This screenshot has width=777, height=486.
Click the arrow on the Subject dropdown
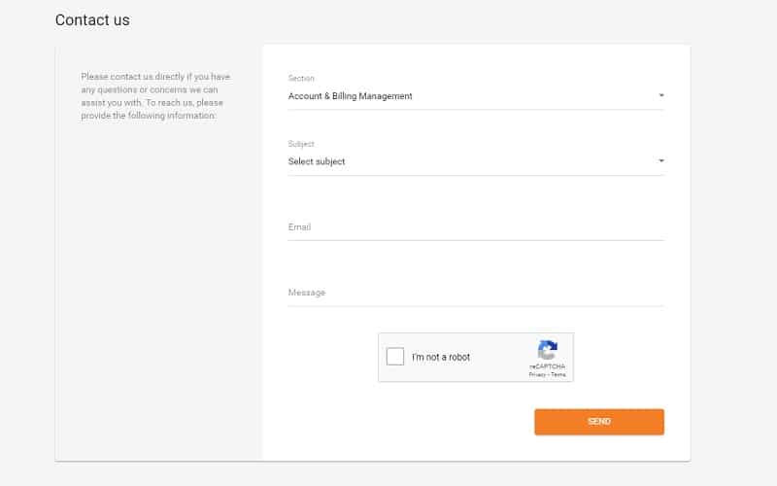pos(661,160)
